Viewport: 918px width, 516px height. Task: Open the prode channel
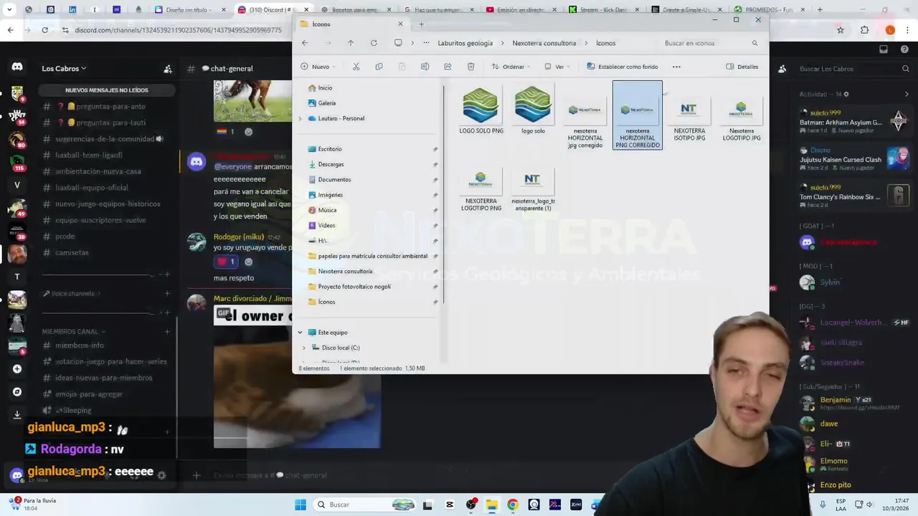[x=65, y=236]
